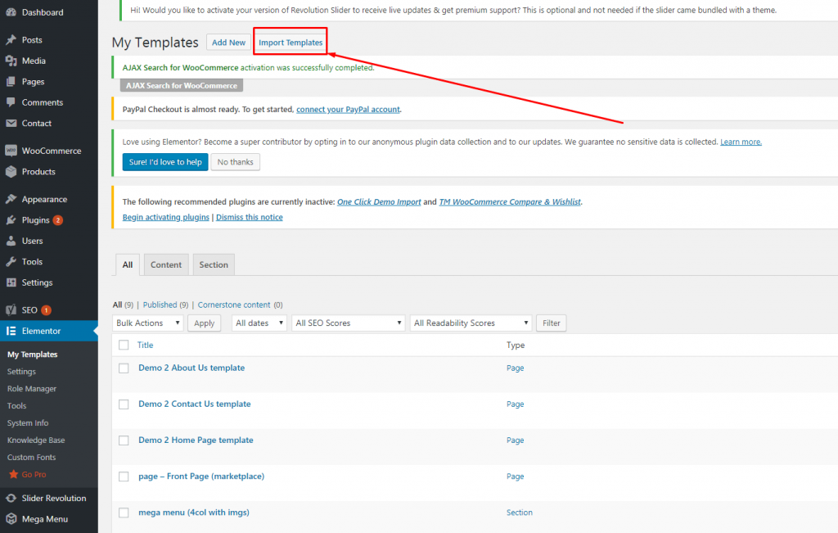Open the Bulk Actions dropdown
The width and height of the screenshot is (838, 533).
coord(147,323)
